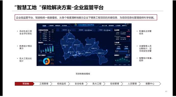This screenshot has height=97, width=176.
Task: Select the map pin inside 龙岗区 district
Action: point(95,43)
